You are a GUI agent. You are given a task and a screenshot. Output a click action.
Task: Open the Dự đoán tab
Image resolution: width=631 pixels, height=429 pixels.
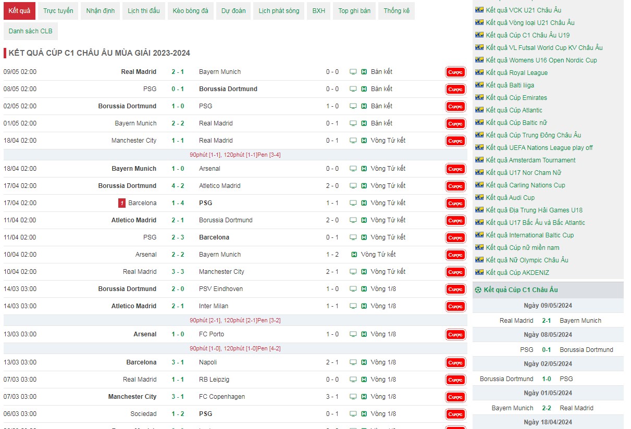click(x=233, y=11)
